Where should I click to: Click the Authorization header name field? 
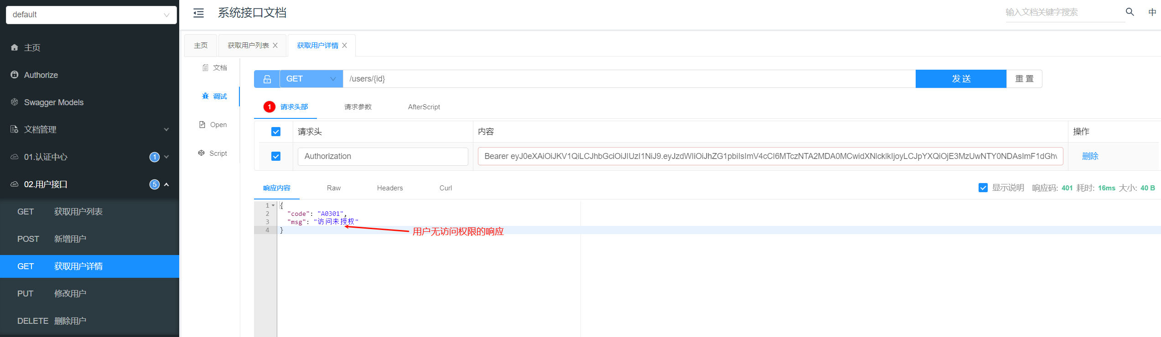tap(383, 156)
